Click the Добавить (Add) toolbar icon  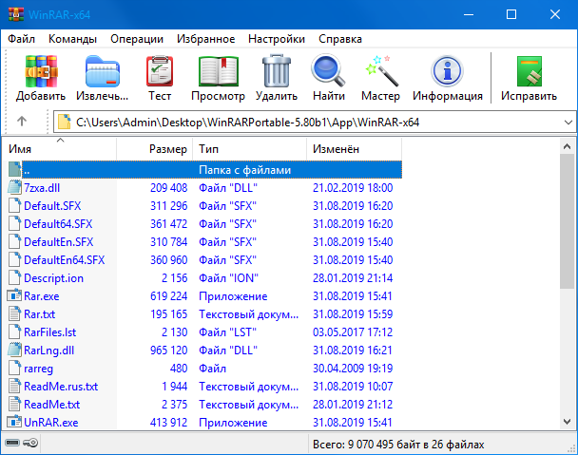pyautogui.click(x=41, y=78)
